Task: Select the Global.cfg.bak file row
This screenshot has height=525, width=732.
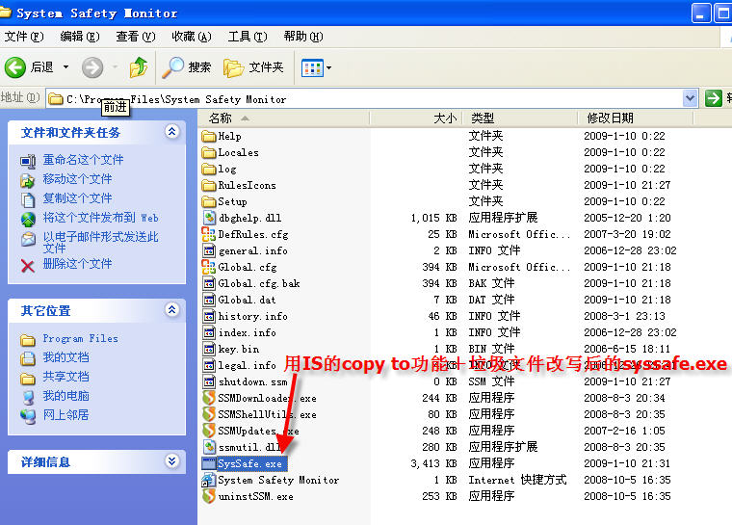Action: (x=436, y=283)
